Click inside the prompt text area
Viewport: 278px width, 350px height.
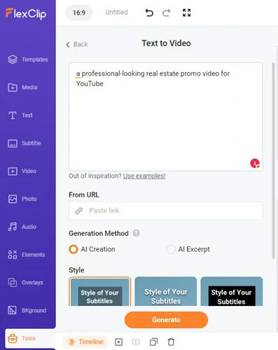(166, 117)
